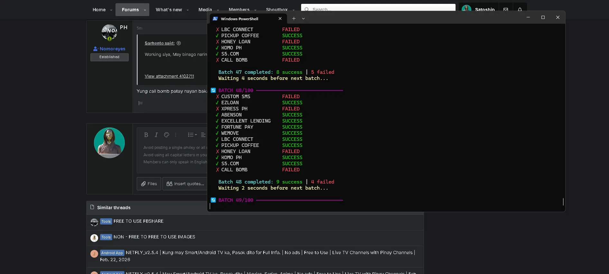This screenshot has height=274, width=609.
Task: Open the list dropdown in editor
Action: [192, 135]
